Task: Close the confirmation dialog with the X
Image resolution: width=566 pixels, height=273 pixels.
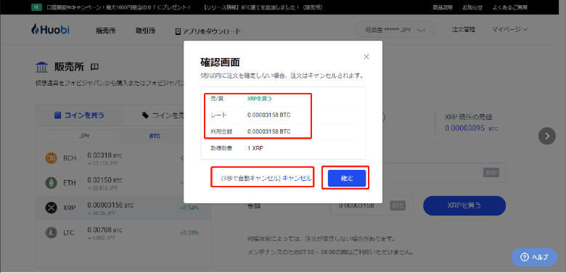Action: tap(366, 57)
